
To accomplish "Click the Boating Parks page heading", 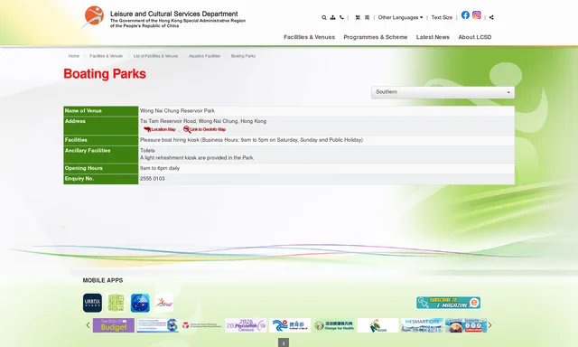I will coord(105,74).
